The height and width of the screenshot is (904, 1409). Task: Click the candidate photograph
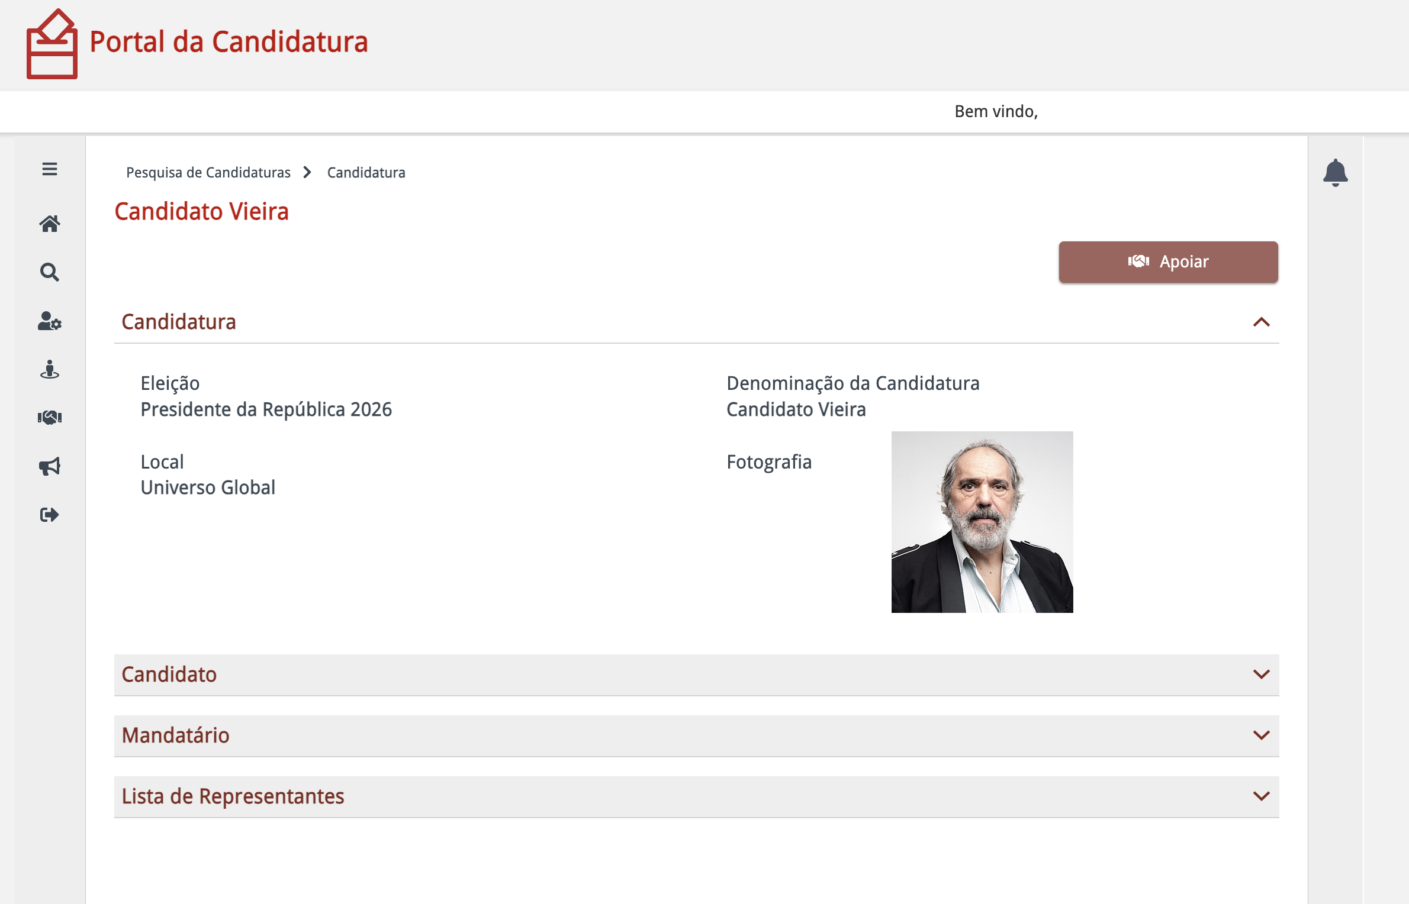coord(982,522)
